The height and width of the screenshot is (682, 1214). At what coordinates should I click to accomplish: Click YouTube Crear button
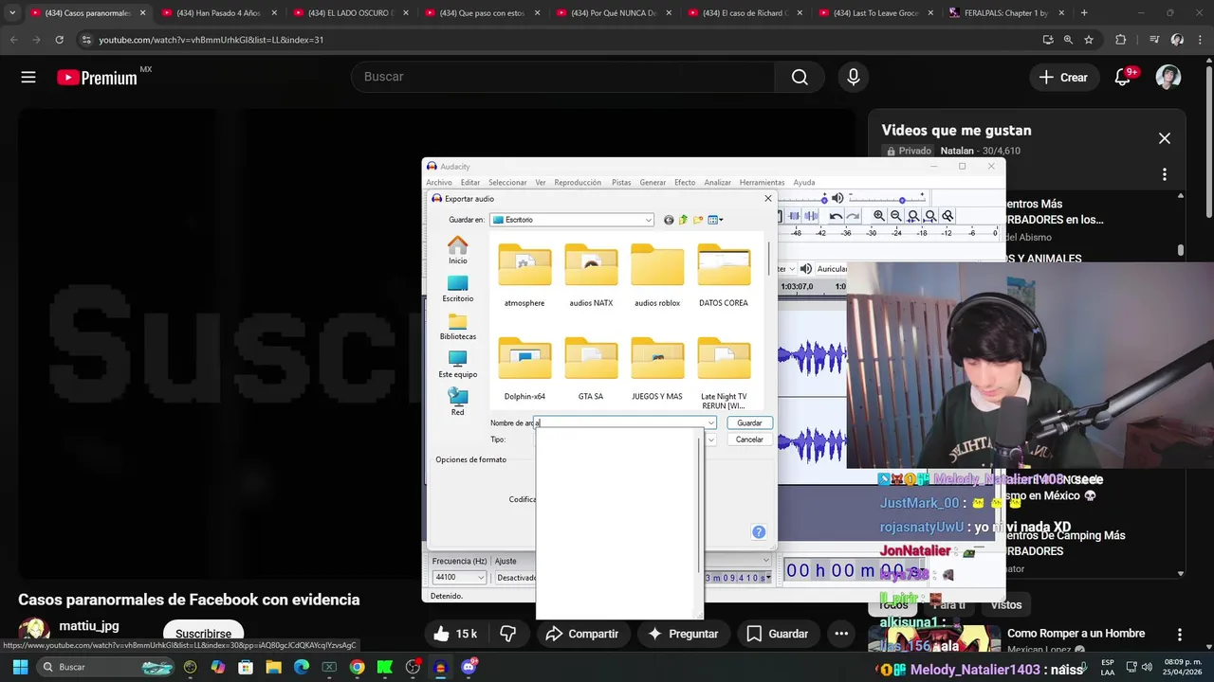point(1063,78)
